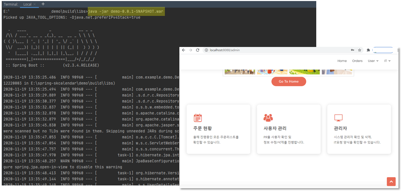This screenshot has height=192, width=403.
Task: Open the 관리자 card title
Action: pyautogui.click(x=340, y=128)
